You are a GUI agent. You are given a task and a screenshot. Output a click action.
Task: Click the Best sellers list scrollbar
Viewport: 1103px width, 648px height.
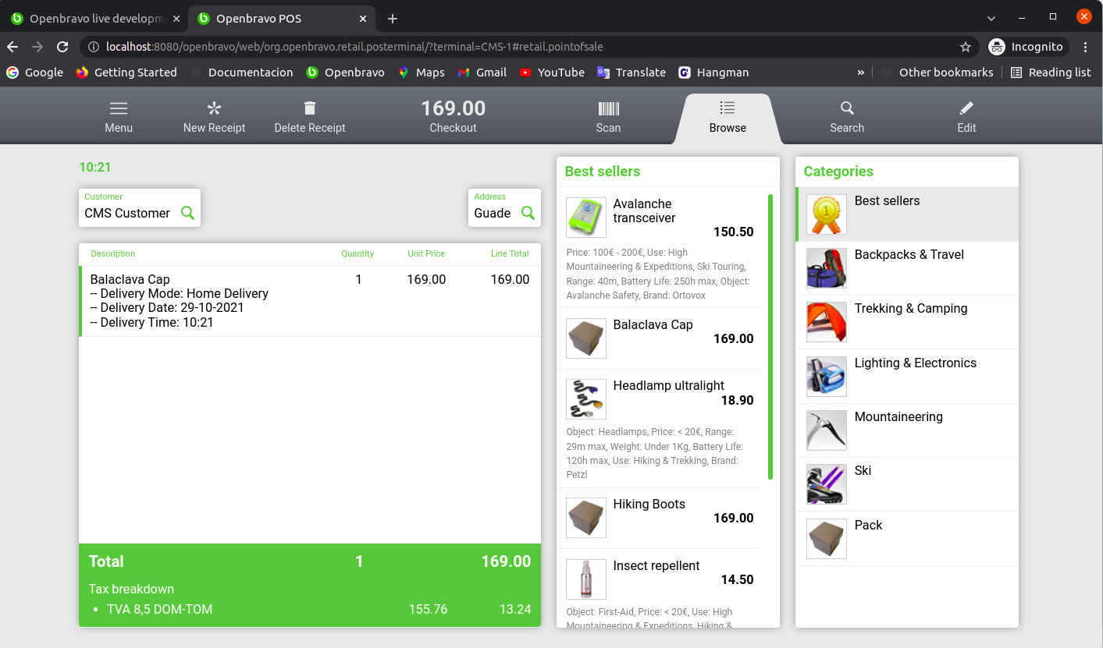click(x=770, y=337)
